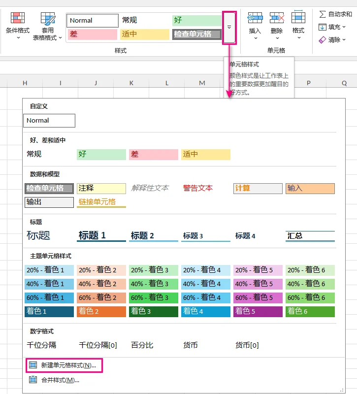
Task: Pick the solid 着色 2 orange swatch
Action: (x=101, y=312)
